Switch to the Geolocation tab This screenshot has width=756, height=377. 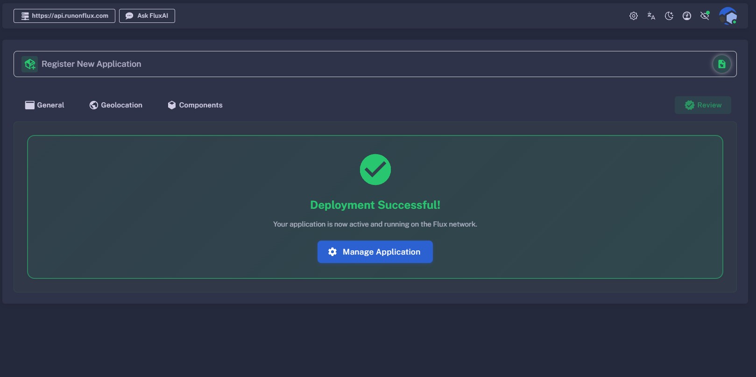(x=116, y=105)
